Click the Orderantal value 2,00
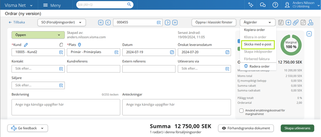 tap(299, 103)
